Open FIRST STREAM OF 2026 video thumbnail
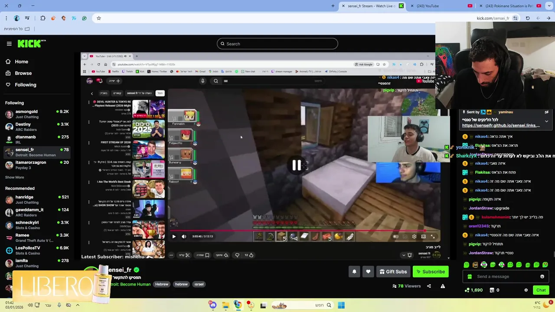555x312 pixels. (148, 149)
